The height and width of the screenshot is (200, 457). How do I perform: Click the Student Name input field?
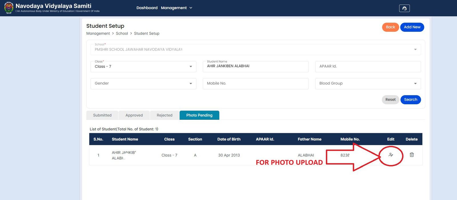[256, 67]
